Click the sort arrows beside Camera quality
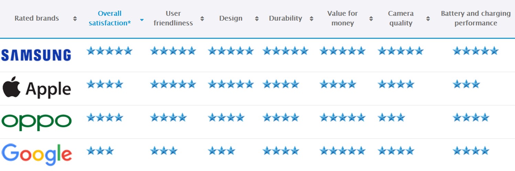 tap(428, 19)
